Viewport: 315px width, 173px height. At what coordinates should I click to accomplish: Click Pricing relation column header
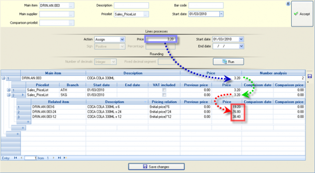164,102
